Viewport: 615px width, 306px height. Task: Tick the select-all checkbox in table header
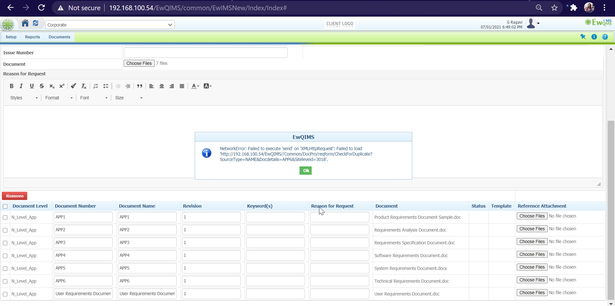coord(5,206)
